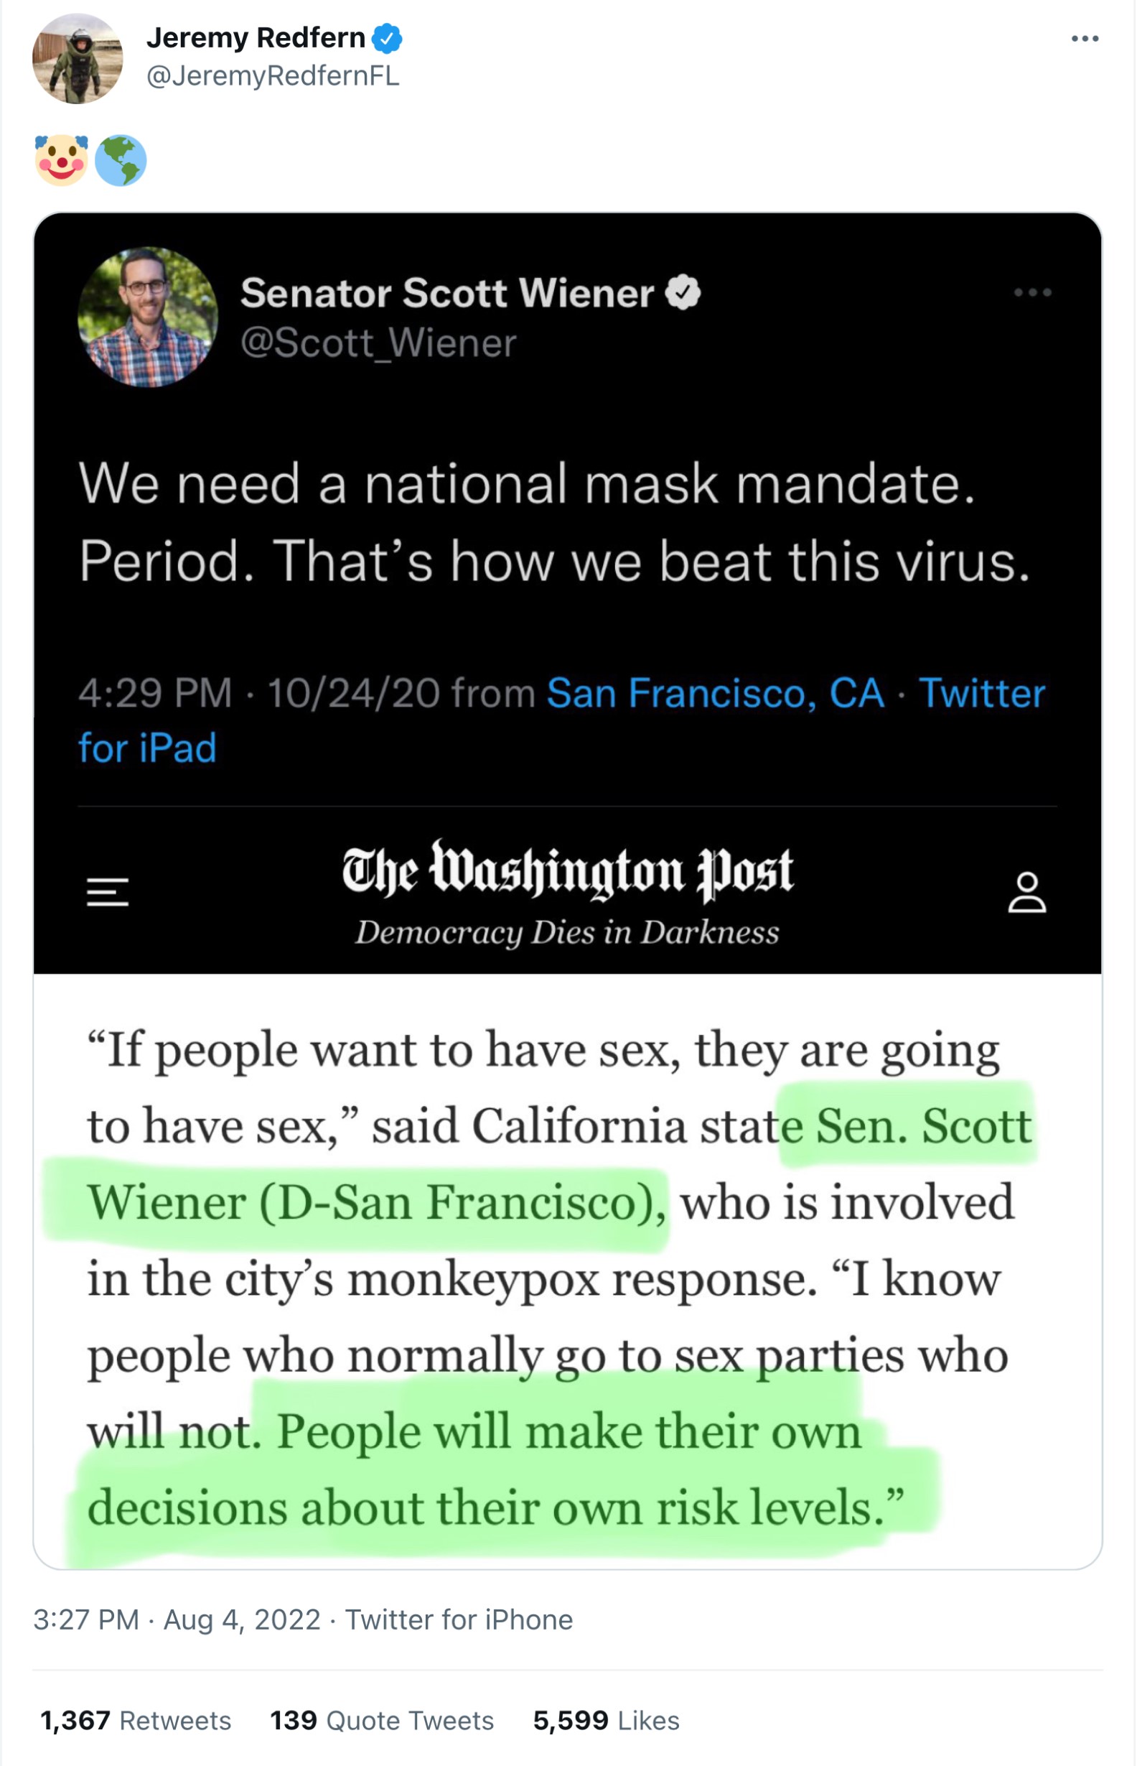
Task: Click the Twitter for iPad source link
Action: click(x=981, y=694)
